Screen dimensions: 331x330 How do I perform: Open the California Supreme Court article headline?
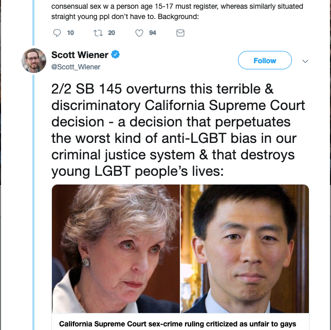tap(177, 324)
